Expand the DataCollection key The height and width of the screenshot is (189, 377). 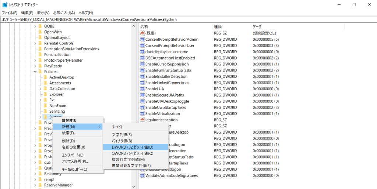coord(40,89)
